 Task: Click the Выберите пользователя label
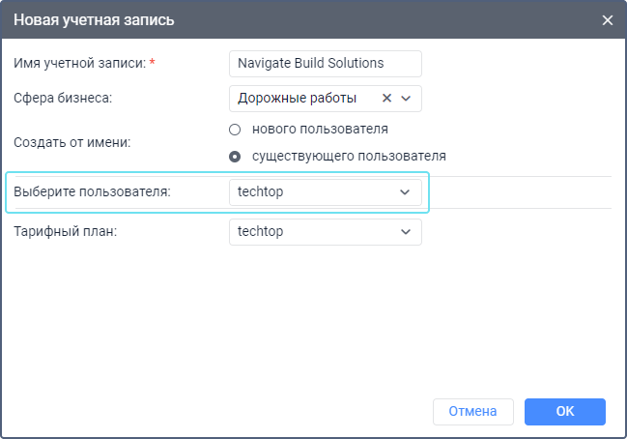point(92,191)
